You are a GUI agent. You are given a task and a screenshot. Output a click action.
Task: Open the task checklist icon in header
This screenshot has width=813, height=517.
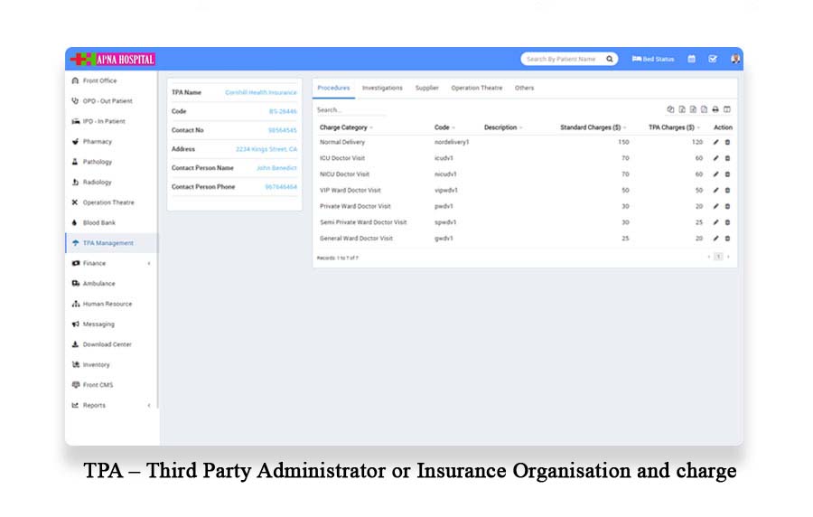tap(713, 59)
